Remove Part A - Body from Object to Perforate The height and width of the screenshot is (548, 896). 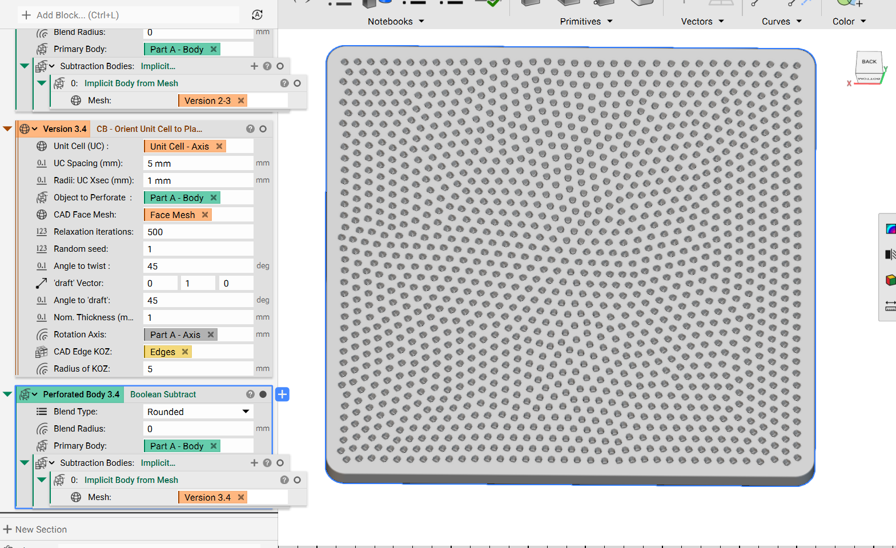[214, 198]
